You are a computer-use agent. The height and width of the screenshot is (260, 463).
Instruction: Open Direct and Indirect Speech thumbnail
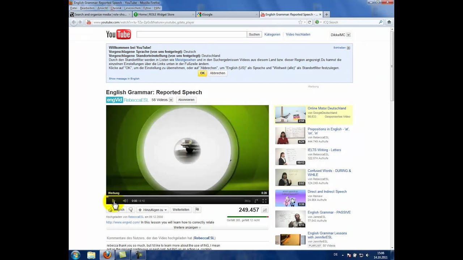pos(290,198)
